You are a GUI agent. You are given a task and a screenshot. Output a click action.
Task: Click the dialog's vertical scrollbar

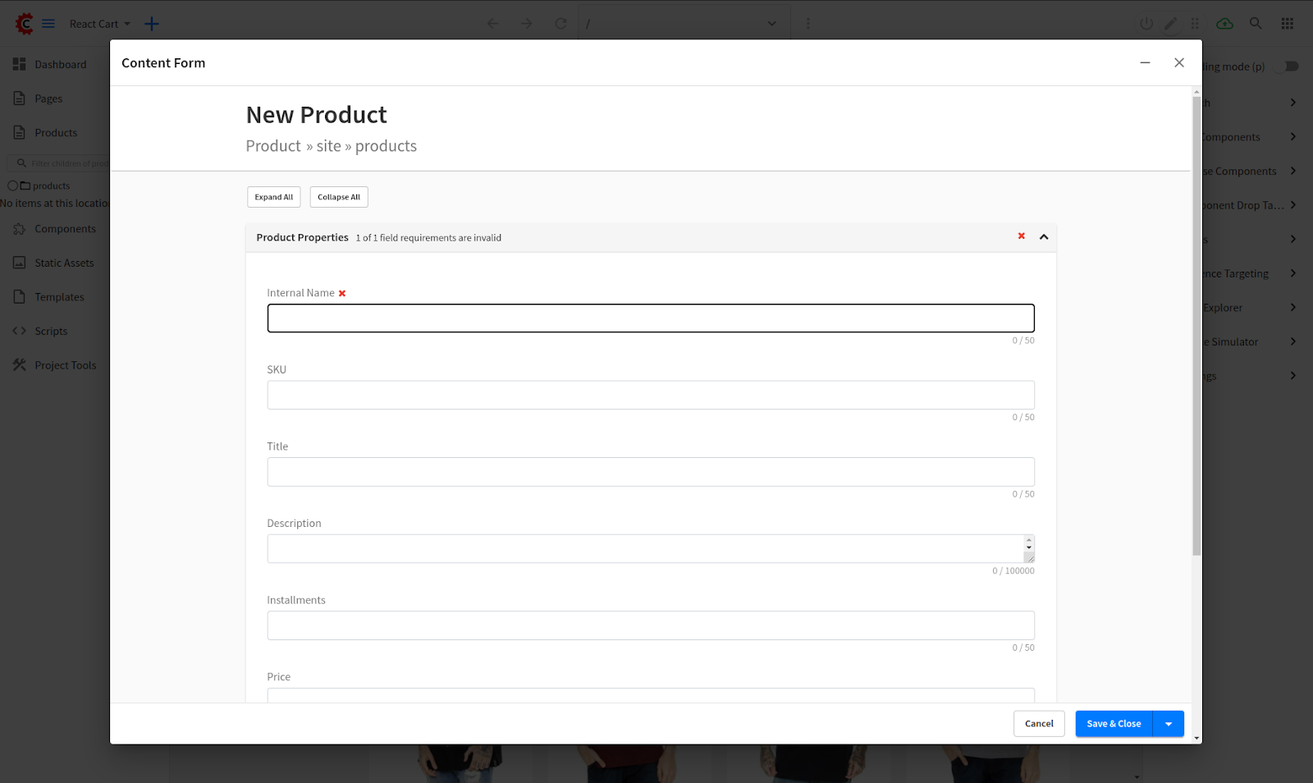(x=1196, y=328)
